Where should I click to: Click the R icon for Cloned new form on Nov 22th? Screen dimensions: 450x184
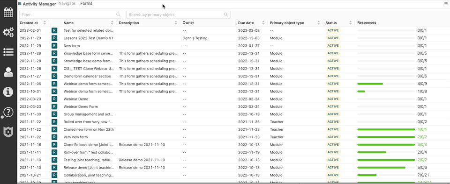(54, 129)
